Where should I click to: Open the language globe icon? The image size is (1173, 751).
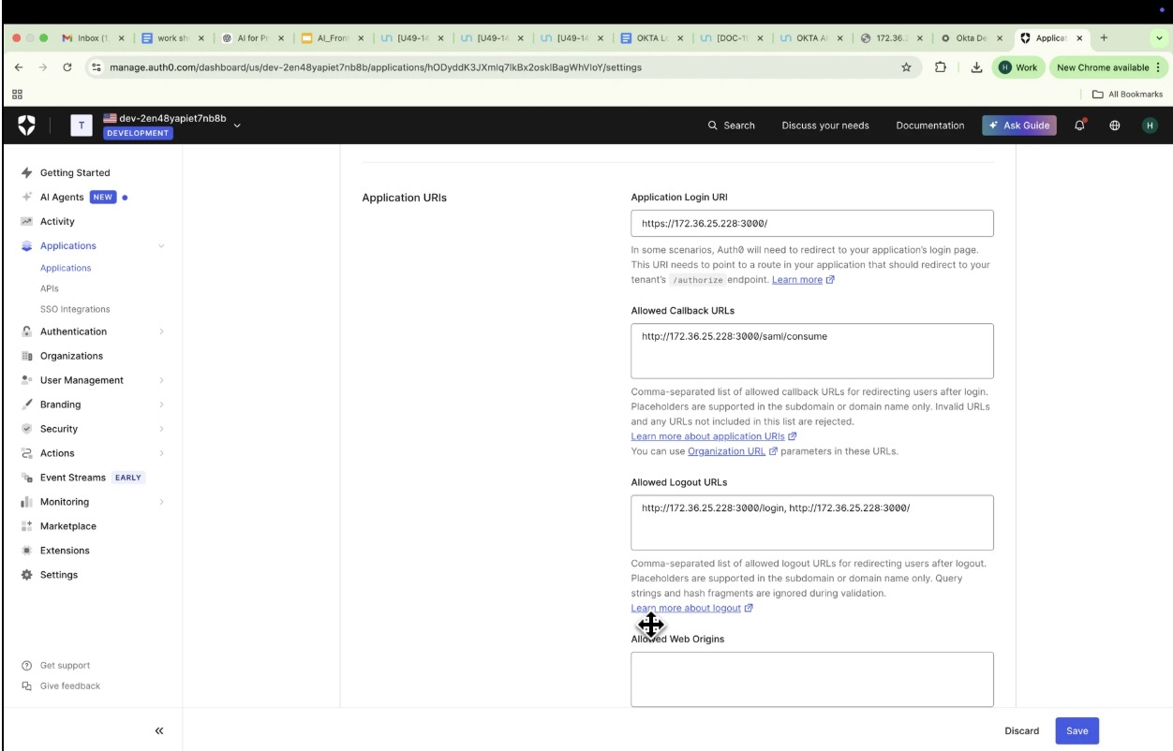tap(1115, 125)
